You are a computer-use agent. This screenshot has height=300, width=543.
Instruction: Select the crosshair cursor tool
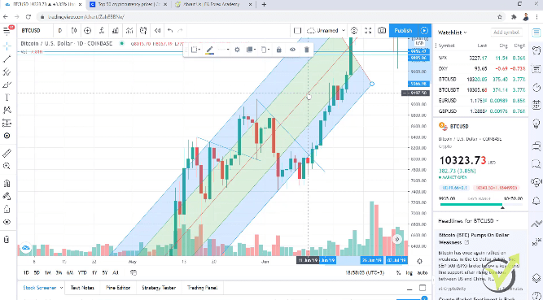(x=7, y=46)
